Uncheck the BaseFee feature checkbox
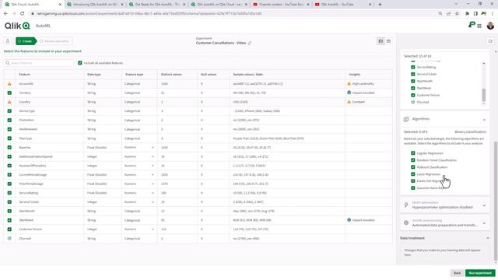Image resolution: width=498 pixels, height=280 pixels. tap(9, 147)
